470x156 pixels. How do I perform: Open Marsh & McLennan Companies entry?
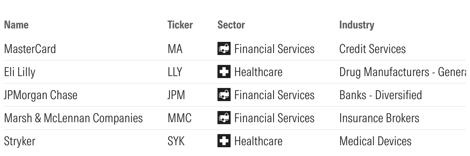coord(73,118)
